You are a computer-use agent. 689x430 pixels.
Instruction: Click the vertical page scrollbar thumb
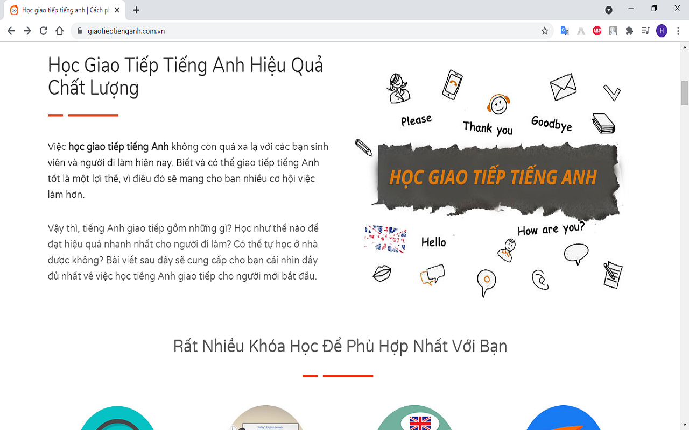click(x=685, y=93)
